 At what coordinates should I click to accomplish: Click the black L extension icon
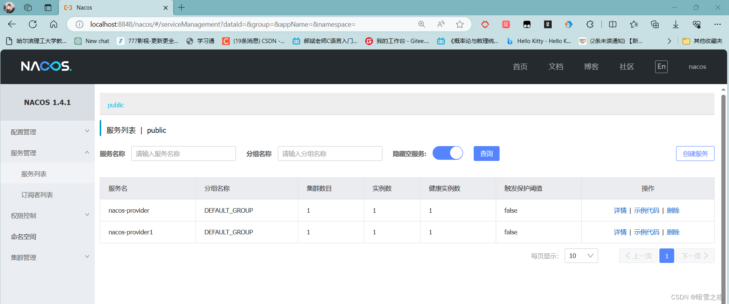click(548, 24)
